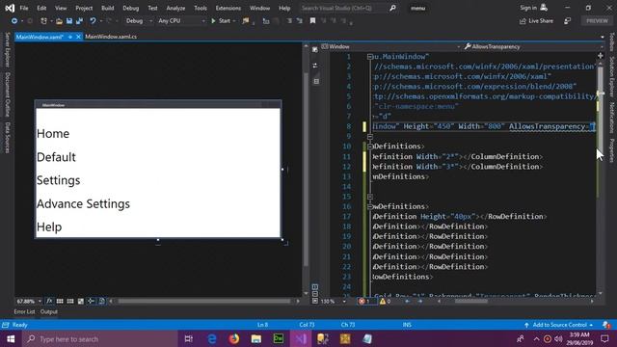617x347 pixels.
Task: Click the Save All icon
Action: pyautogui.click(x=79, y=21)
